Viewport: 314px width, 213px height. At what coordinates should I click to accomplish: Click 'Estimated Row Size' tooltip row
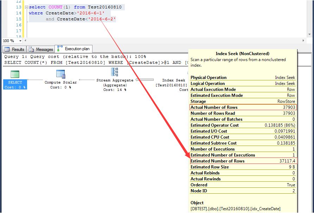point(243,167)
